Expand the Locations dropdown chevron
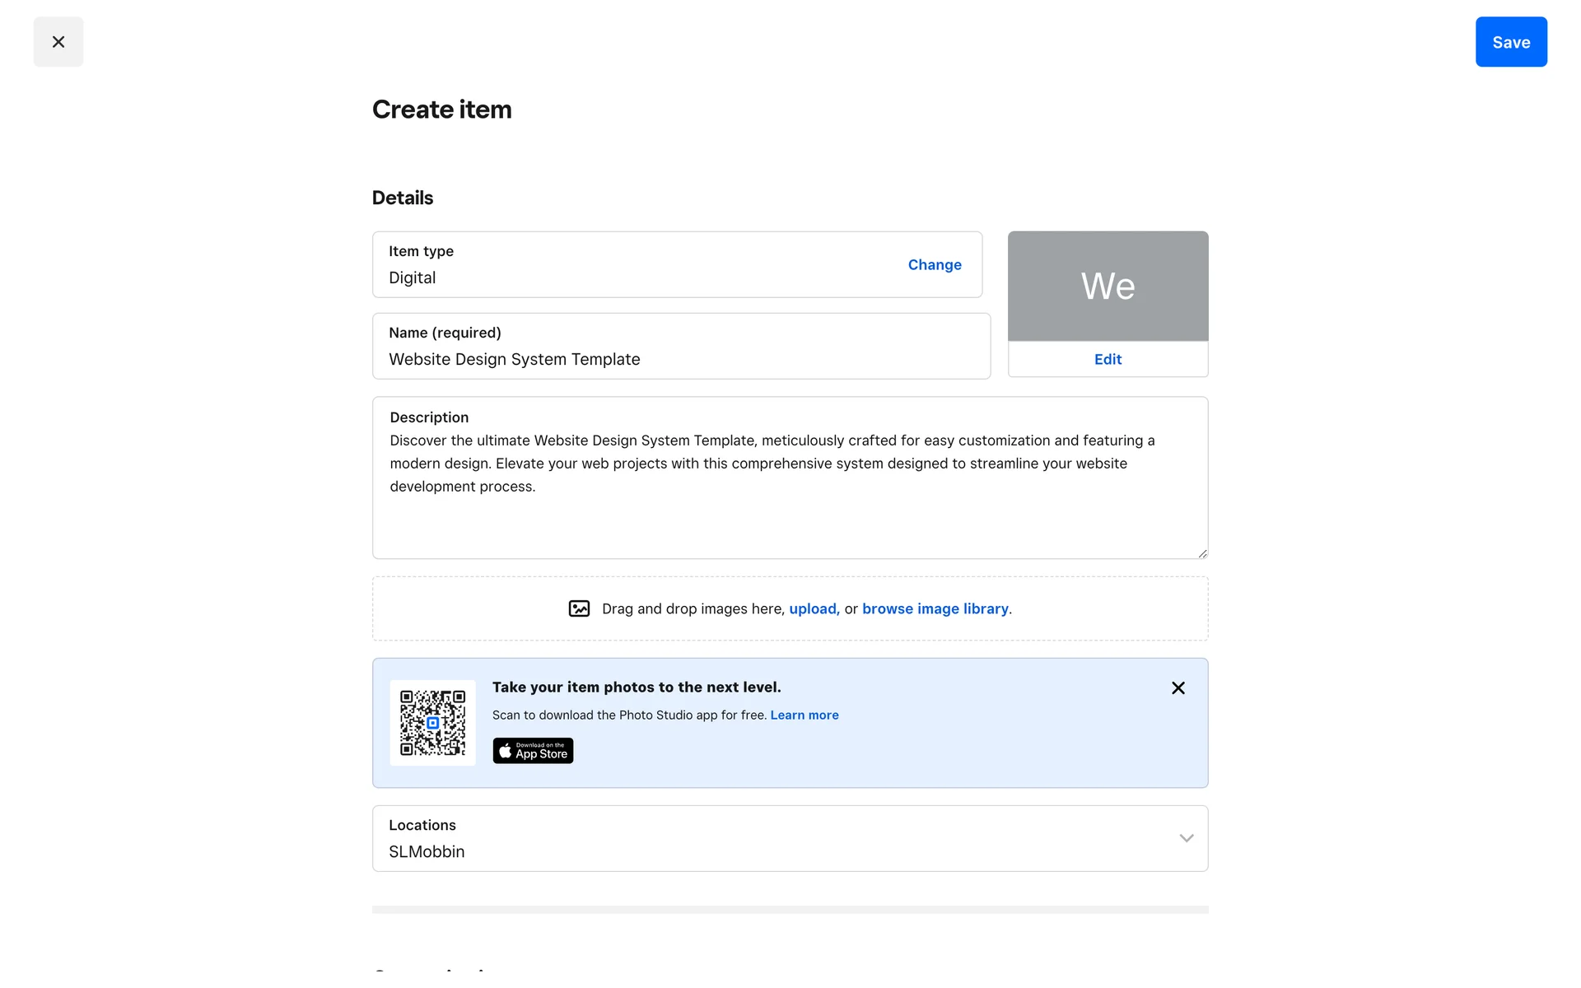 click(1186, 838)
